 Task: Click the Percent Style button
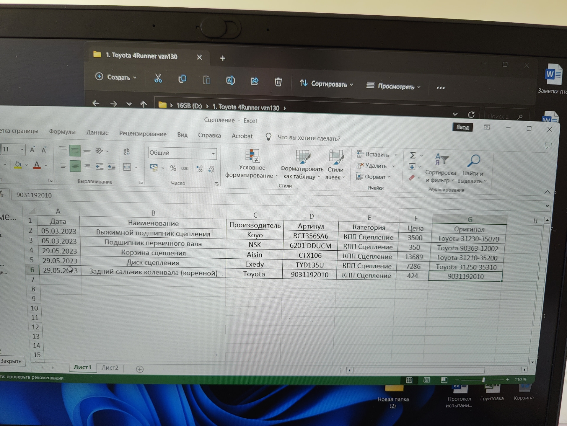pos(173,168)
